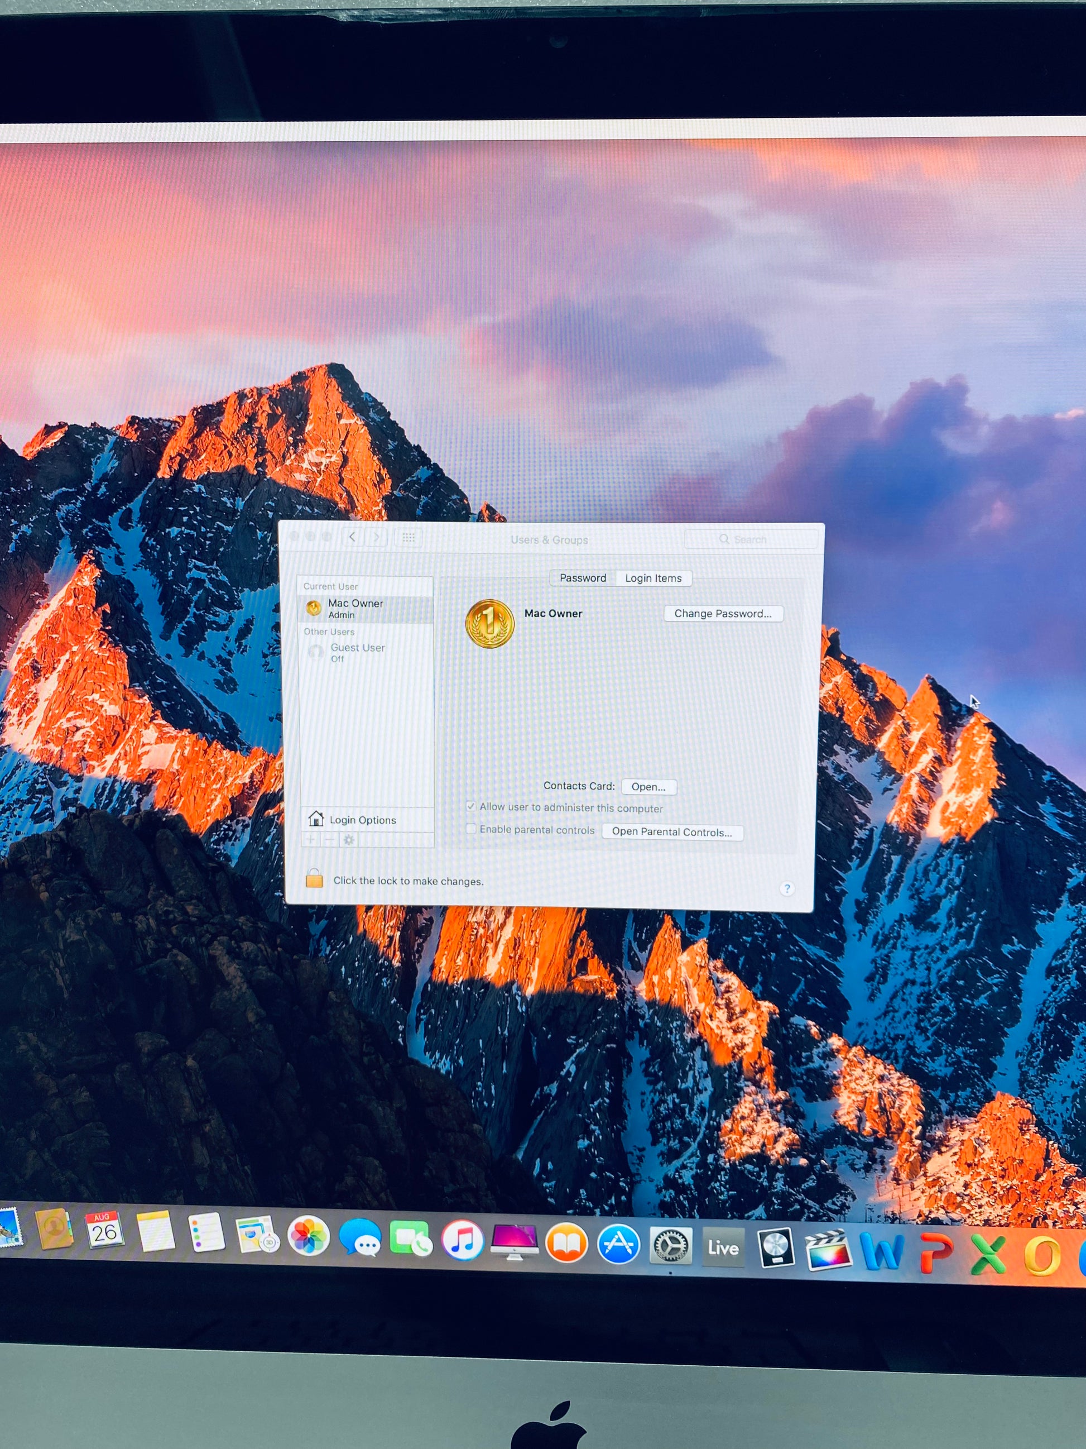Toggle Allow user to administer this computer
The height and width of the screenshot is (1449, 1086).
pyautogui.click(x=470, y=806)
